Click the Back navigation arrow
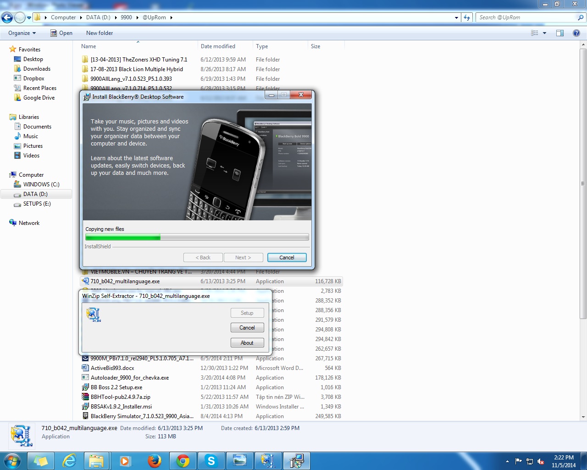 [7, 17]
